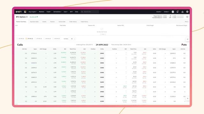Screen dimensions: 204x114
Task: Click the Total Delta column header
Action: tap(63, 25)
